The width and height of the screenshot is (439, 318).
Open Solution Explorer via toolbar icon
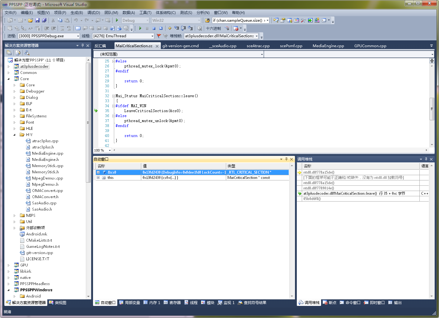(276, 20)
